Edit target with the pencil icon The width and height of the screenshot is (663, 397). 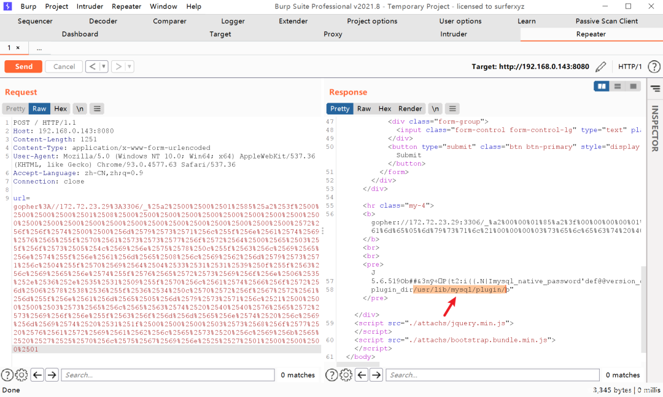(x=600, y=66)
